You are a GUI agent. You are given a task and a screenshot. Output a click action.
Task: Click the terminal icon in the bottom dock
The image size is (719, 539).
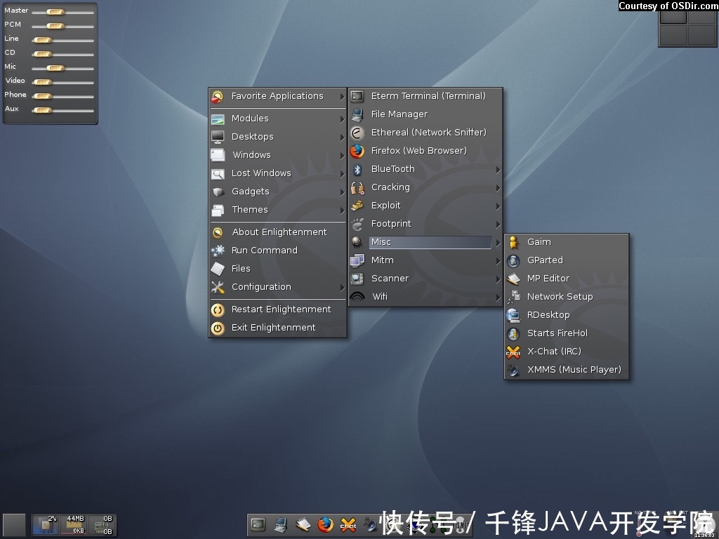click(x=258, y=524)
